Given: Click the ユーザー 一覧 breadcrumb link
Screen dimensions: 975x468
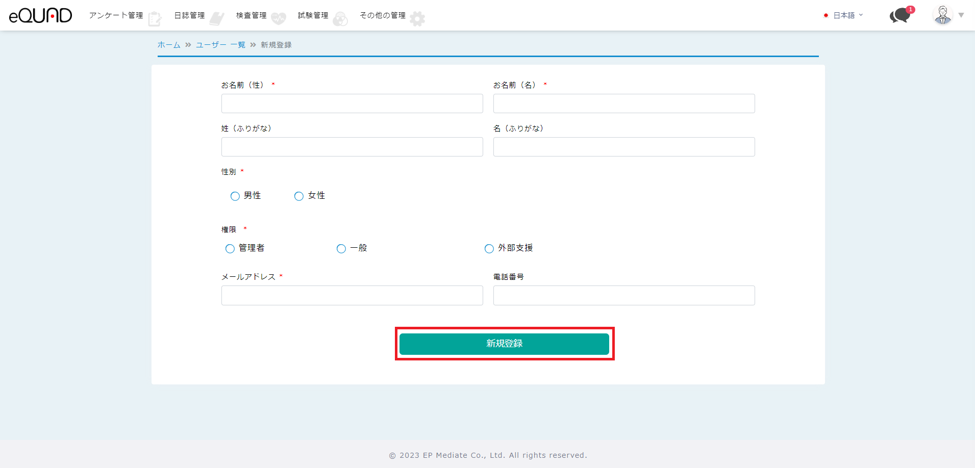Looking at the screenshot, I should click(220, 45).
